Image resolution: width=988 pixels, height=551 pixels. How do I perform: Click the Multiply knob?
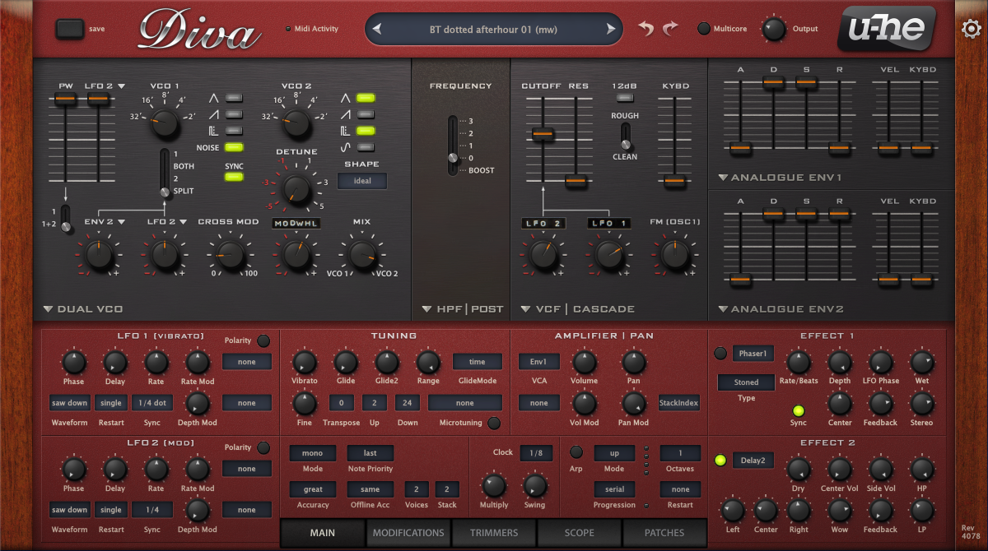pyautogui.click(x=494, y=485)
